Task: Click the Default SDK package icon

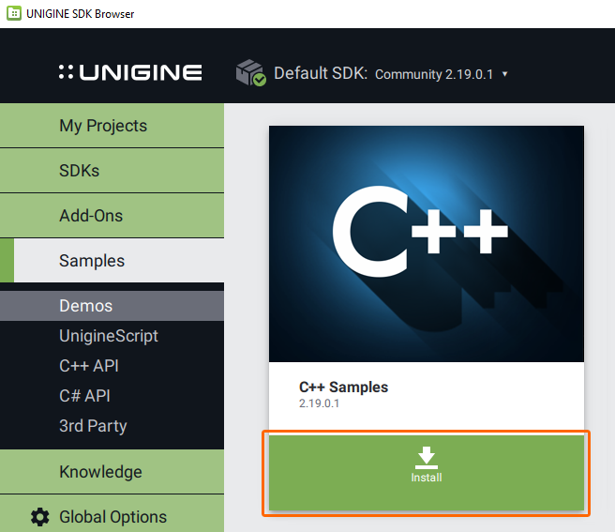Action: click(251, 72)
